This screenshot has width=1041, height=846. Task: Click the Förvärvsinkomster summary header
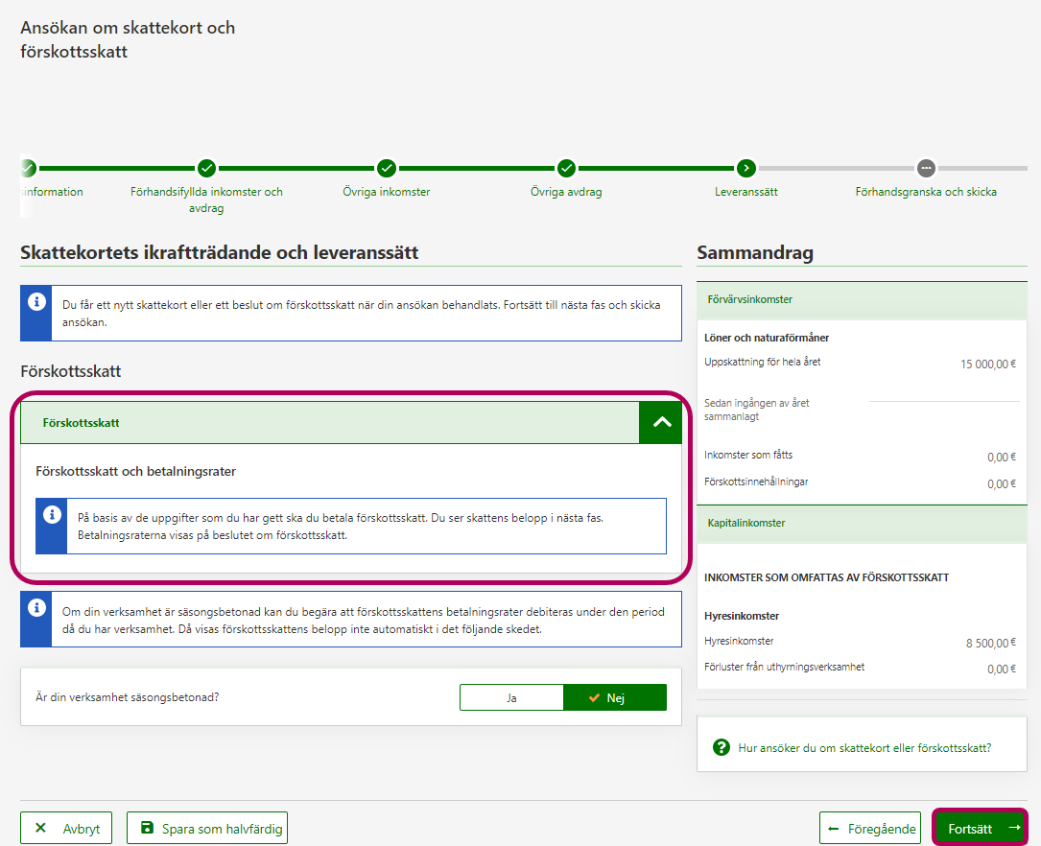coord(861,299)
